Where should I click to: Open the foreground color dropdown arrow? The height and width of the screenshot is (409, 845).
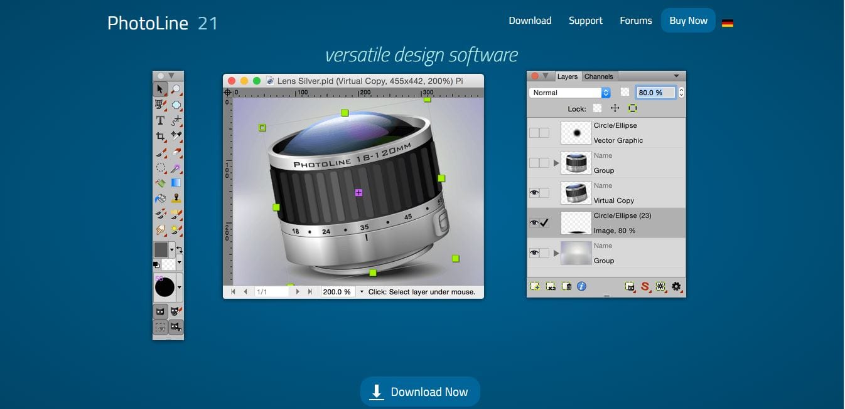click(x=172, y=250)
